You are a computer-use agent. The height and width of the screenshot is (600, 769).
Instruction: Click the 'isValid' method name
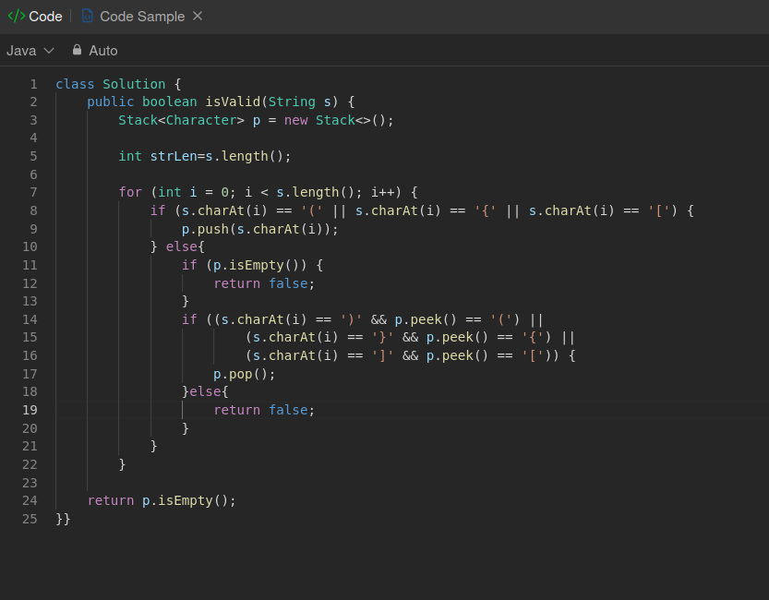[233, 102]
